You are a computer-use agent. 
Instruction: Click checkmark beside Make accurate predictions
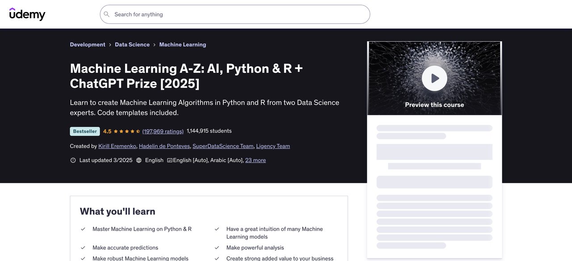pos(83,248)
